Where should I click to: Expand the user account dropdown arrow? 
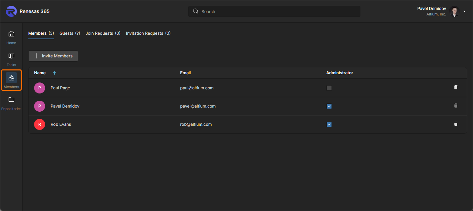[x=464, y=11]
